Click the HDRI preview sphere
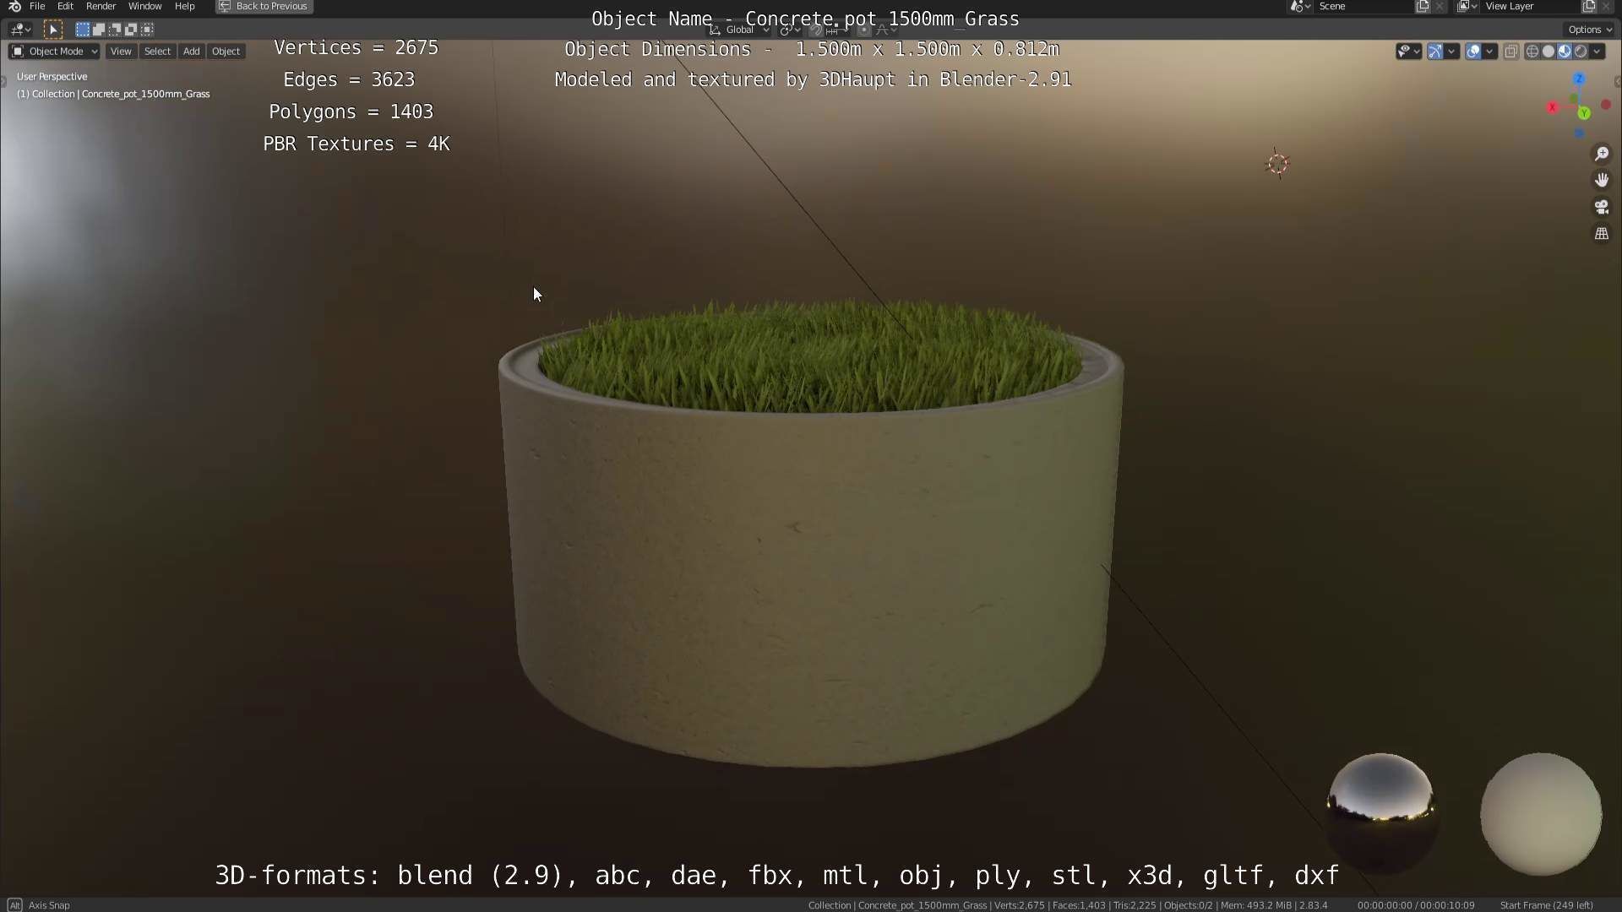Screen dimensions: 1622x912 point(1381,813)
